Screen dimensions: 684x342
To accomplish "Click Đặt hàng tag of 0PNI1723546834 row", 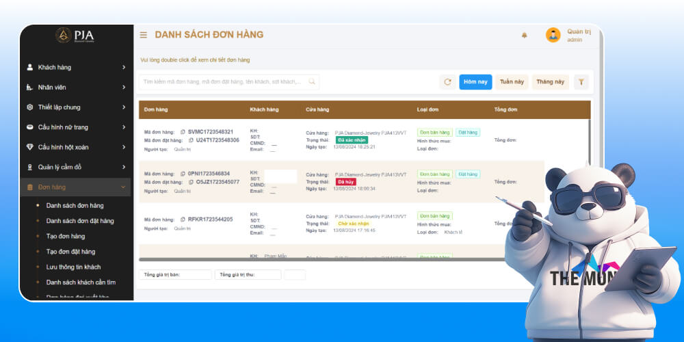I will click(468, 174).
